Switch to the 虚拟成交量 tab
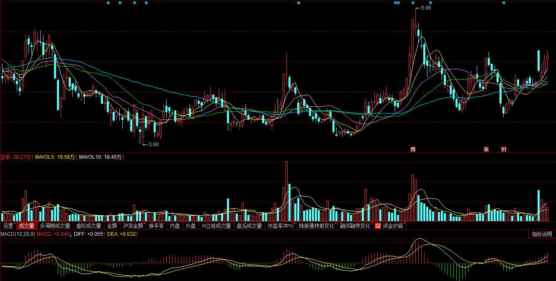556x281 pixels. click(88, 226)
